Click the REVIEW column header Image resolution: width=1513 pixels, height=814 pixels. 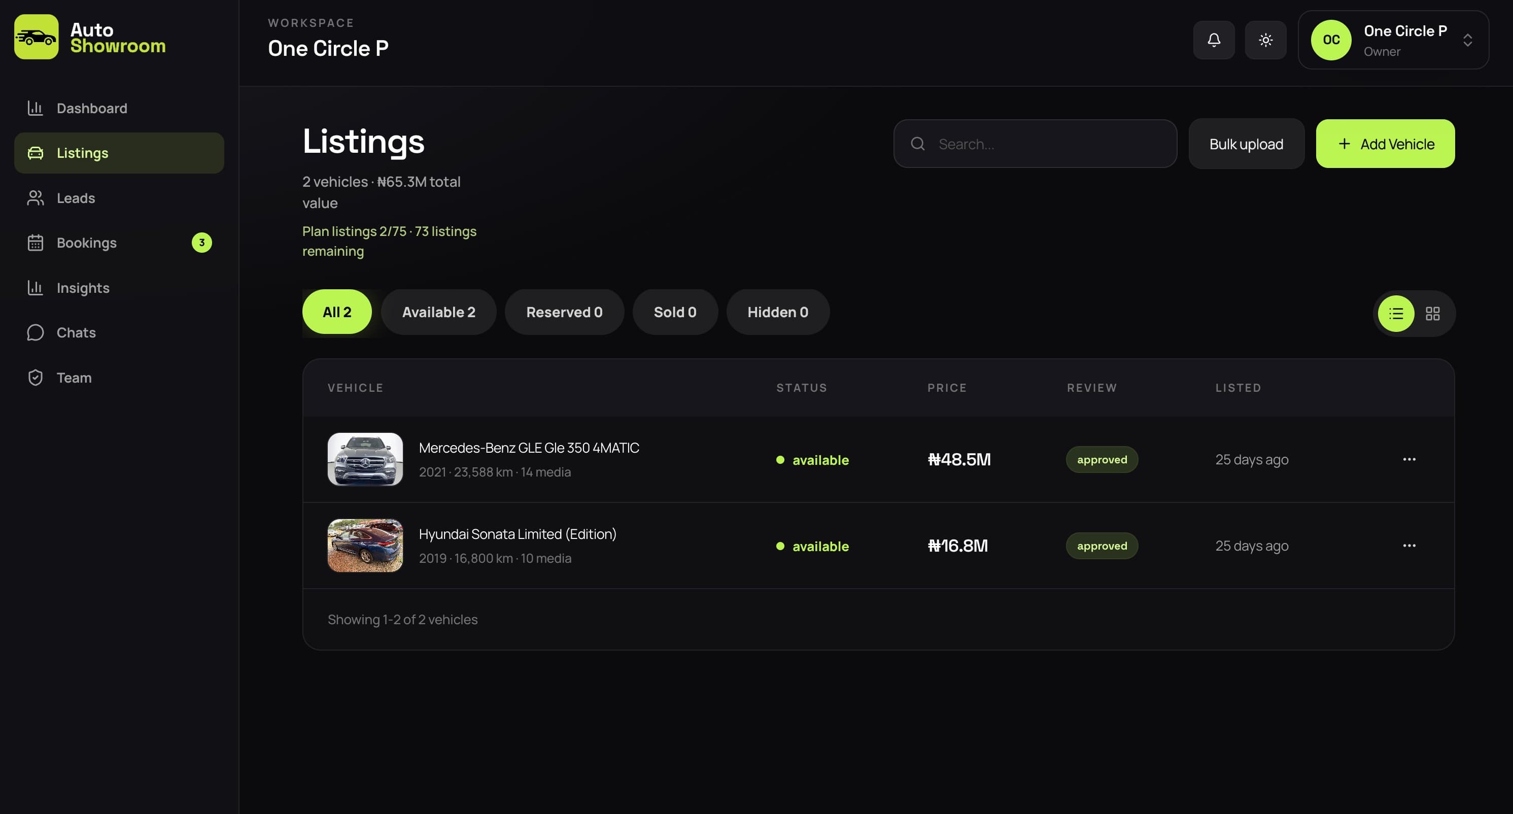click(1092, 388)
